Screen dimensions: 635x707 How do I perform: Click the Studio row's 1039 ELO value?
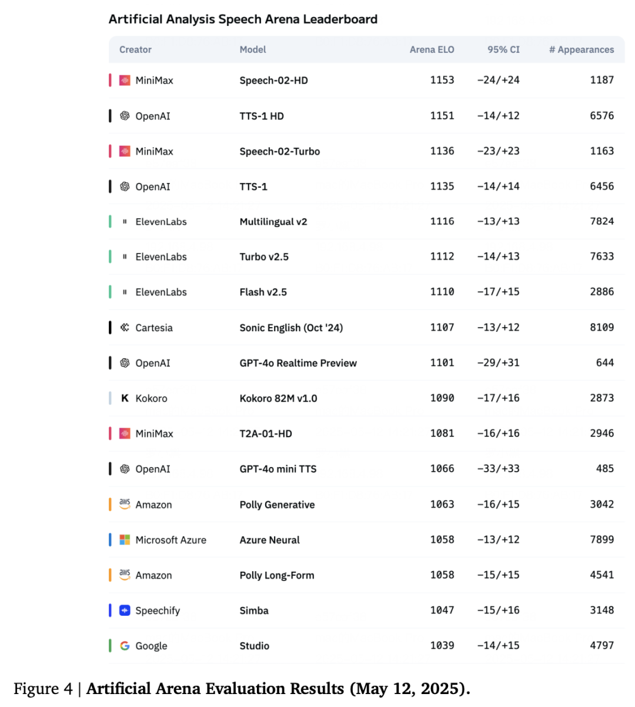point(442,645)
